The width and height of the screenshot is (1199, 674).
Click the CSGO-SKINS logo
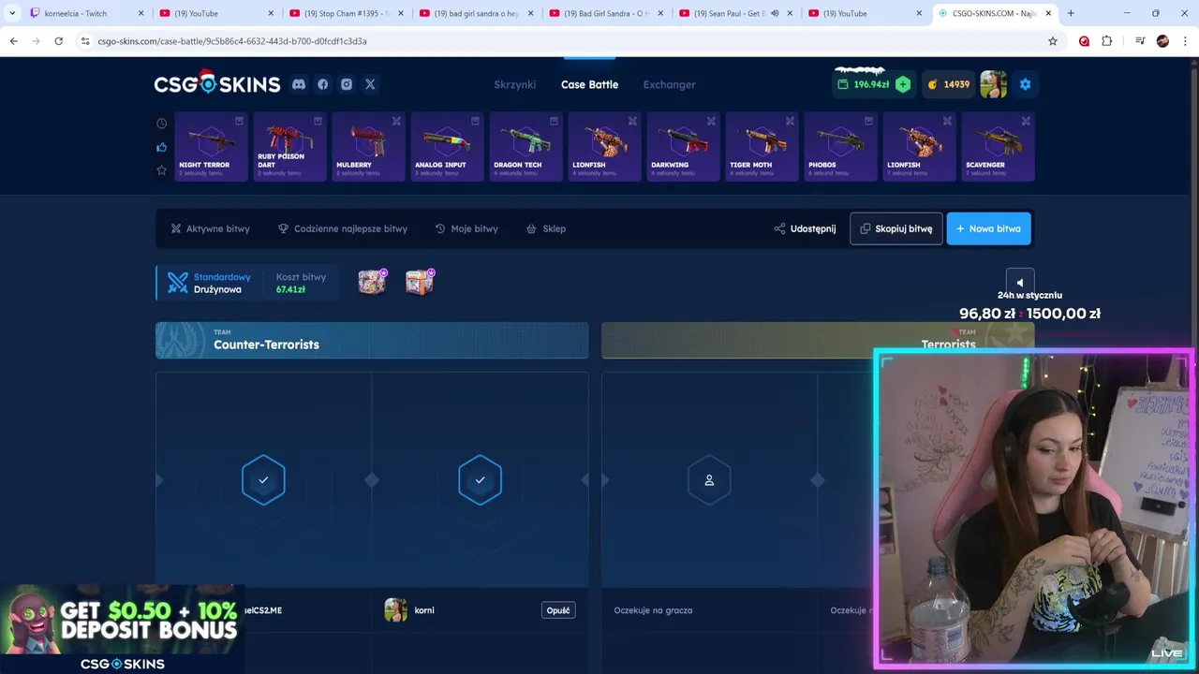pos(217,83)
